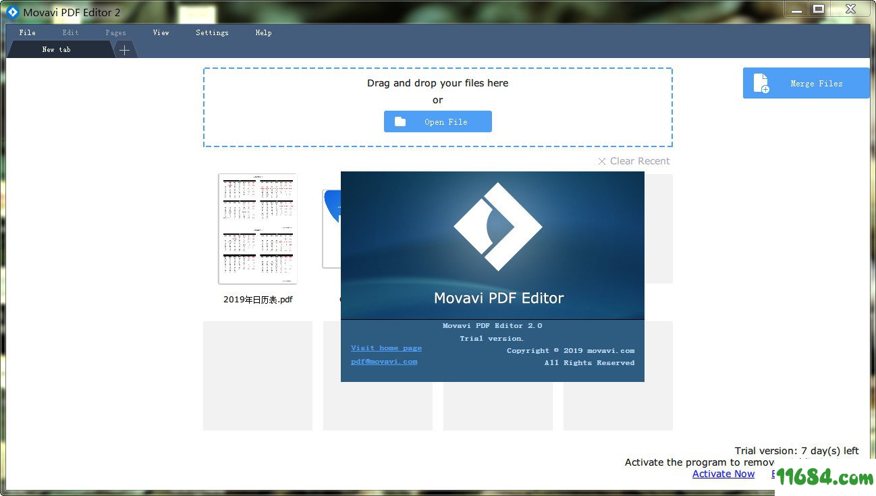Click the Activate Now link
The height and width of the screenshot is (496, 876).
[723, 474]
